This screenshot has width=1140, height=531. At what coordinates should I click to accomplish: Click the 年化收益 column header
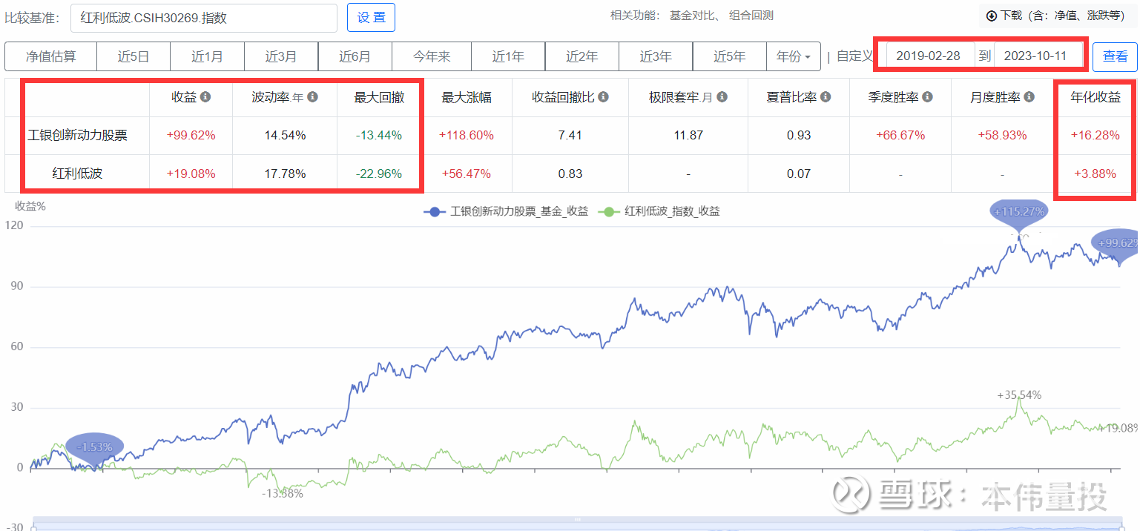[1095, 97]
